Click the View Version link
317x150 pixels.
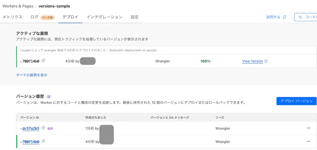[x=253, y=61]
